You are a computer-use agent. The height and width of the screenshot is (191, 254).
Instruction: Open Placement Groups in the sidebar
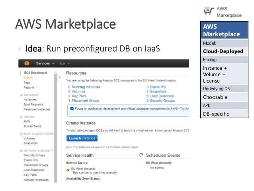tap(36, 165)
